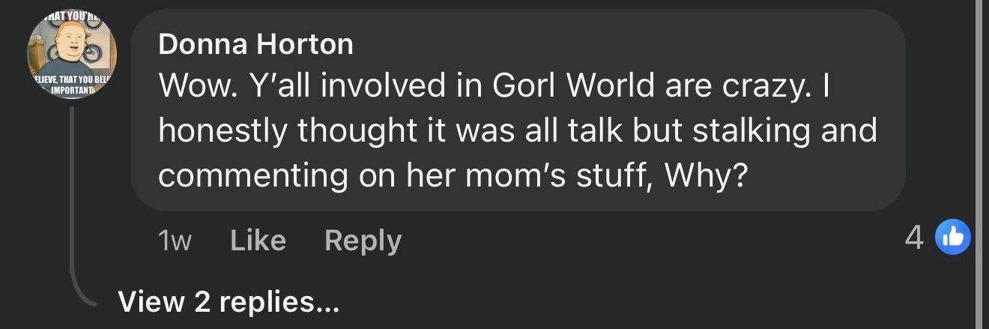Click the comment bubble text body

coord(517,131)
